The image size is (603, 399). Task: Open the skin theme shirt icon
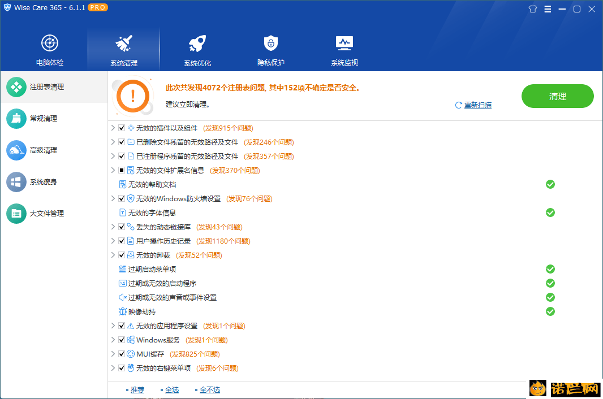tap(533, 9)
